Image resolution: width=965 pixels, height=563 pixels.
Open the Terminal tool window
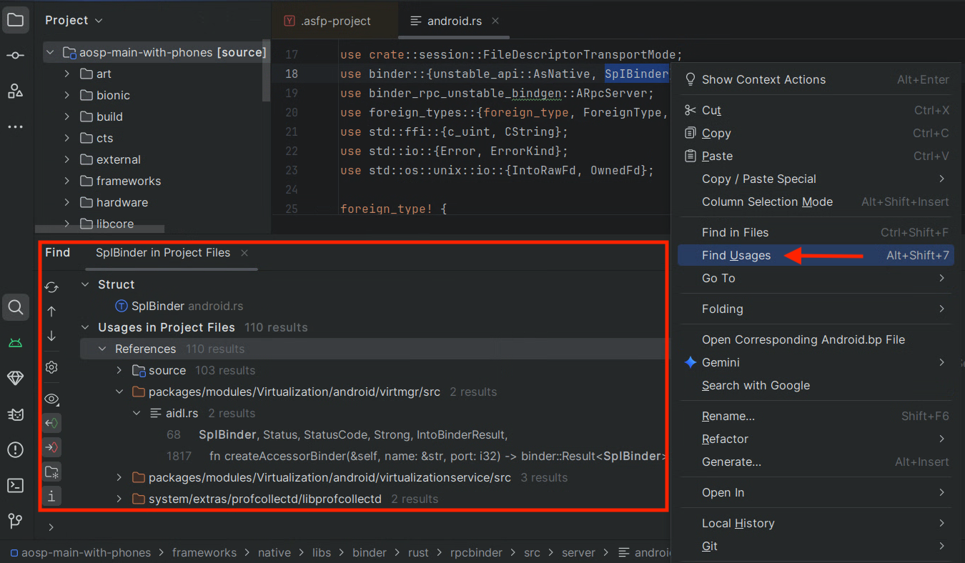(x=16, y=485)
